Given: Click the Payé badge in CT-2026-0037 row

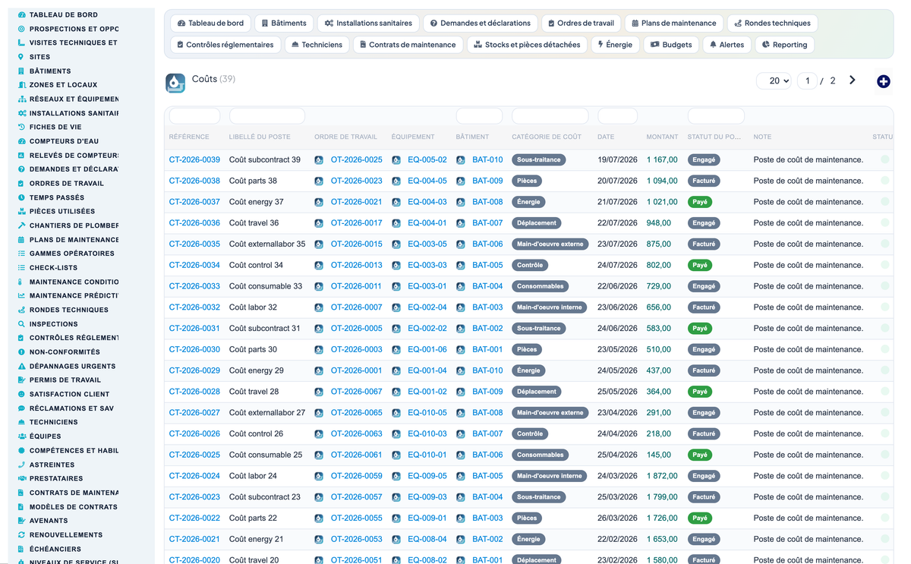Looking at the screenshot, I should pyautogui.click(x=700, y=202).
